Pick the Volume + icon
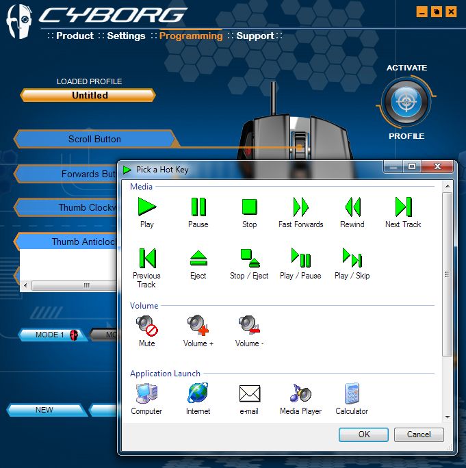Image resolution: width=466 pixels, height=468 pixels. click(198, 324)
